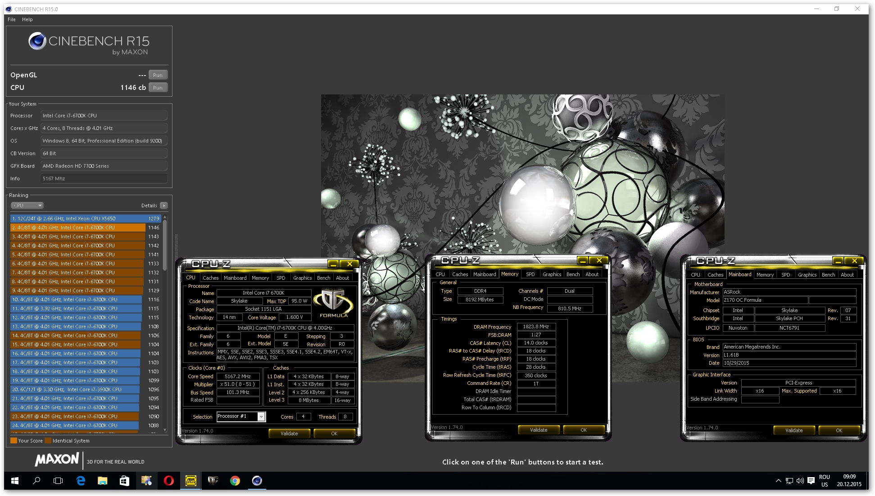Open volume control in system tray
The image size is (875, 496).
click(x=800, y=481)
